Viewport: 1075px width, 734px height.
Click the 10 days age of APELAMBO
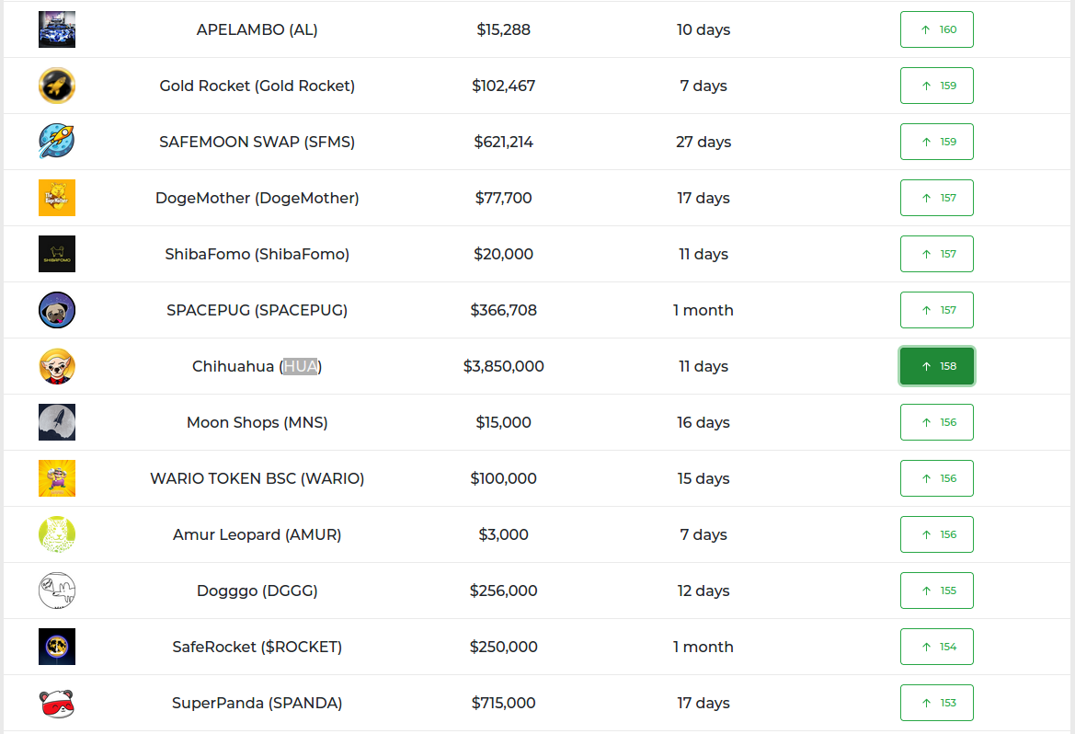(703, 29)
